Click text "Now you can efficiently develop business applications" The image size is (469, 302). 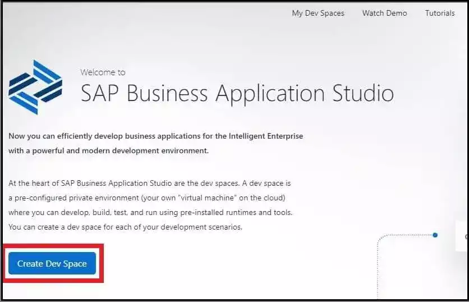[104, 136]
